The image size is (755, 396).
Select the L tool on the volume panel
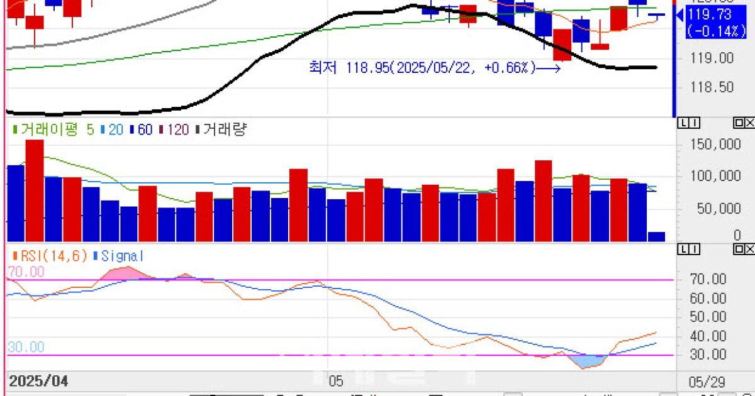[x=683, y=123]
